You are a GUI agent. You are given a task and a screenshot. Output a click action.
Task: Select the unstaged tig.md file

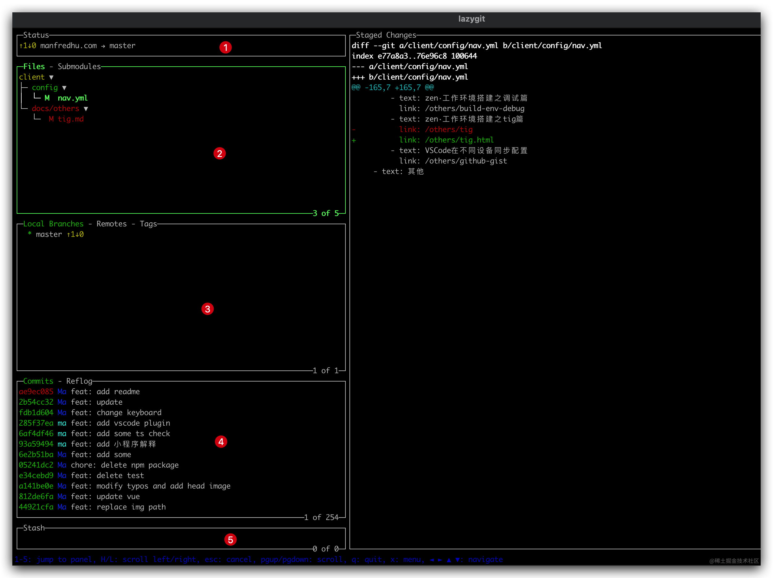tap(70, 119)
